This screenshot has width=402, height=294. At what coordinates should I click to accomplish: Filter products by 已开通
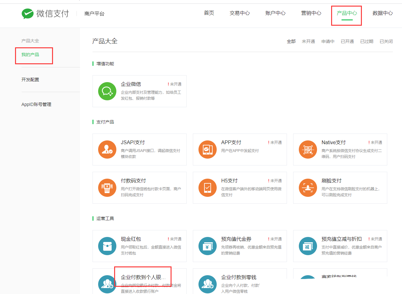(x=347, y=41)
